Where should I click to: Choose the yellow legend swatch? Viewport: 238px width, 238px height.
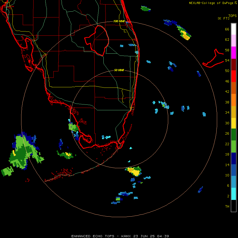[x=234, y=123]
